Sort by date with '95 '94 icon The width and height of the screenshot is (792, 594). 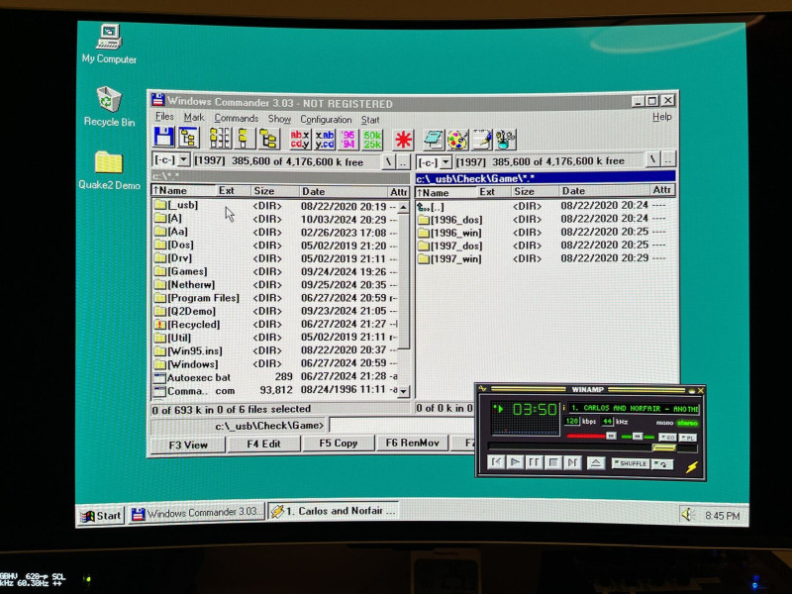[348, 140]
